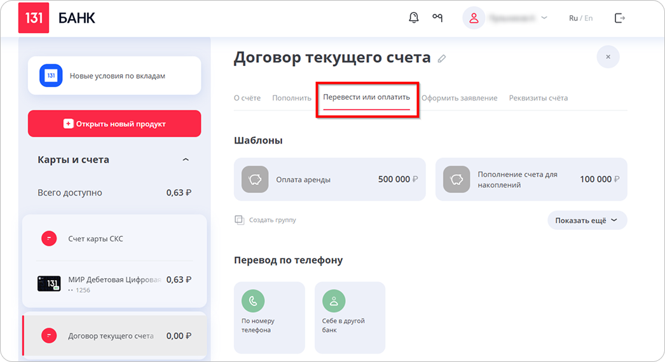Switch language to En

[x=588, y=18]
